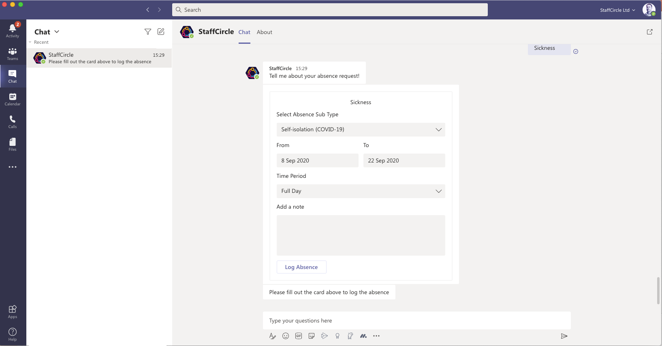Open the emoji picker
The height and width of the screenshot is (346, 662).
[x=286, y=336]
